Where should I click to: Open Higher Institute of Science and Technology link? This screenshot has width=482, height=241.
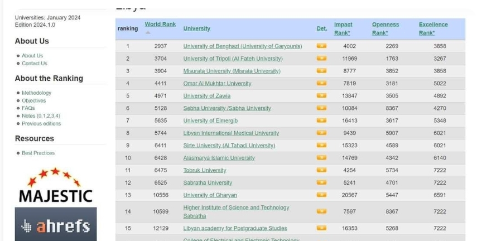[236, 212]
